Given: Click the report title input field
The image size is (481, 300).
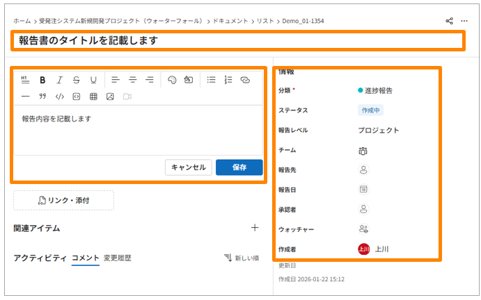Looking at the screenshot, I should 237,40.
